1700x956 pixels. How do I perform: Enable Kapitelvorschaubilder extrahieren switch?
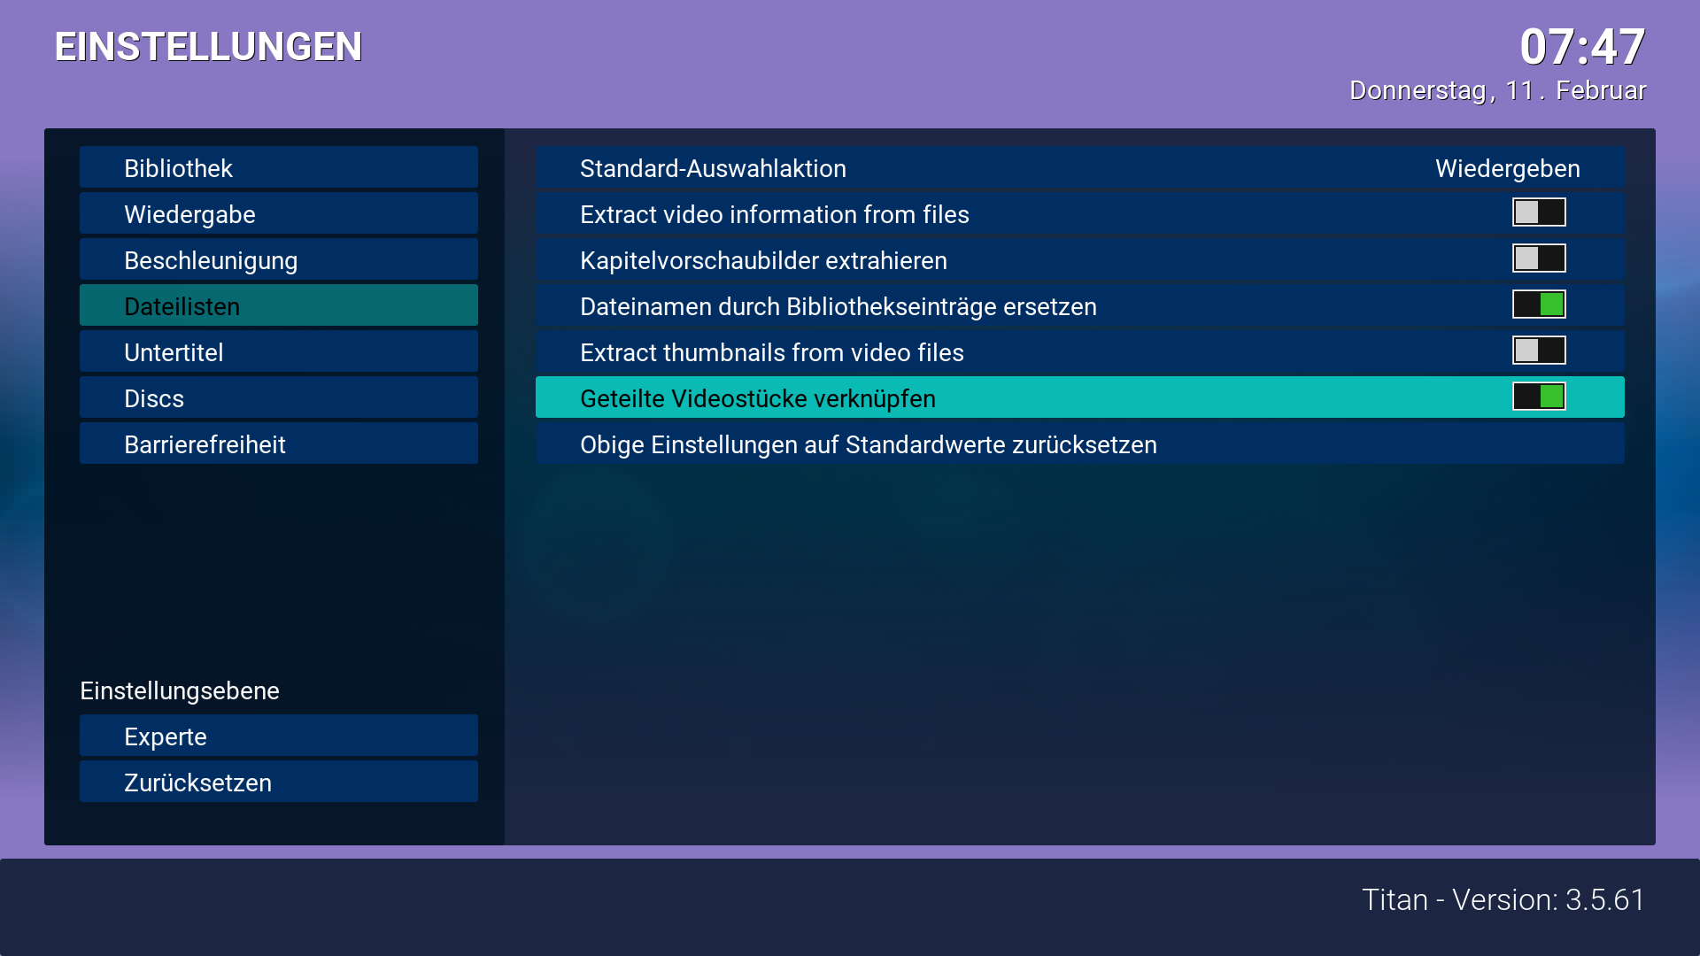pyautogui.click(x=1539, y=258)
